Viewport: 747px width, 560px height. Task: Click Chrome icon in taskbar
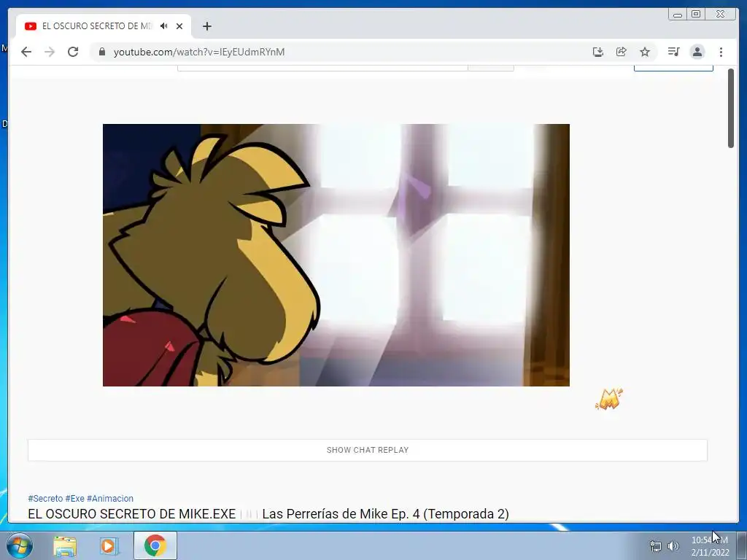pyautogui.click(x=155, y=545)
